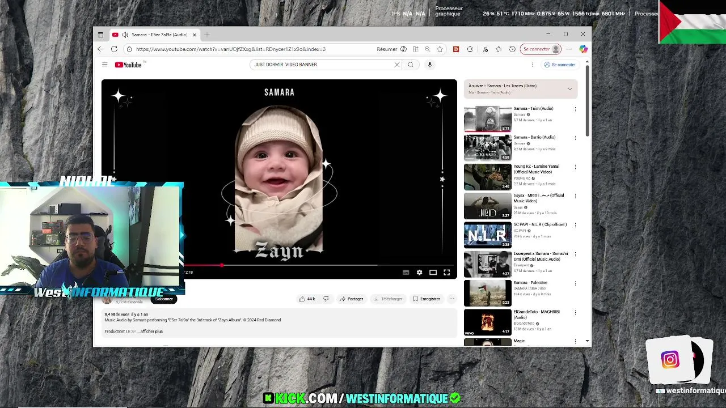Image resolution: width=726 pixels, height=408 pixels.
Task: Open a new browser tab
Action: [207, 35]
